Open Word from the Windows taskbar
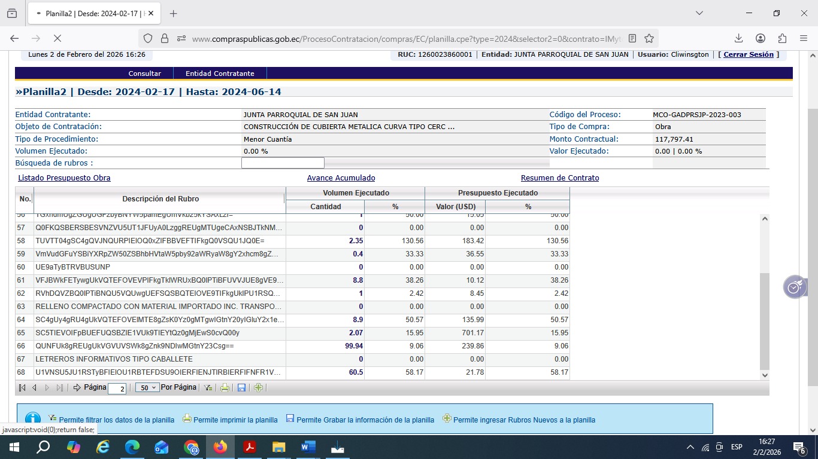The width and height of the screenshot is (818, 459). click(x=308, y=447)
